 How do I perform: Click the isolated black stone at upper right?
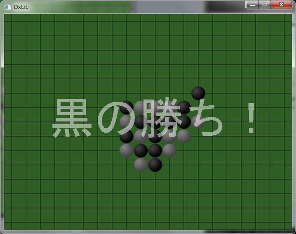click(198, 93)
